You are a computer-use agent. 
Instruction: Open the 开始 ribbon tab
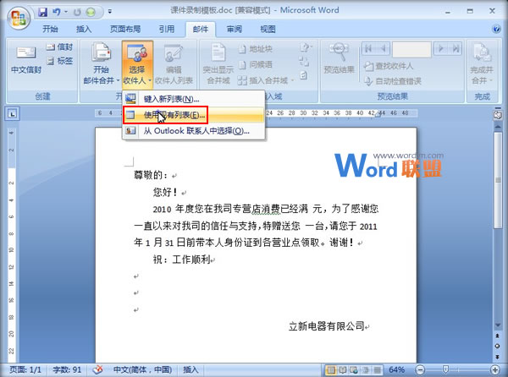tap(50, 29)
